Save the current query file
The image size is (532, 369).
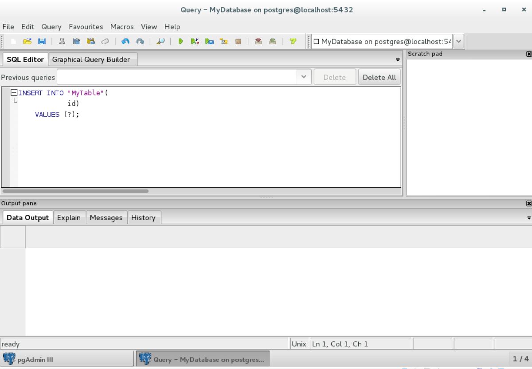click(x=42, y=41)
